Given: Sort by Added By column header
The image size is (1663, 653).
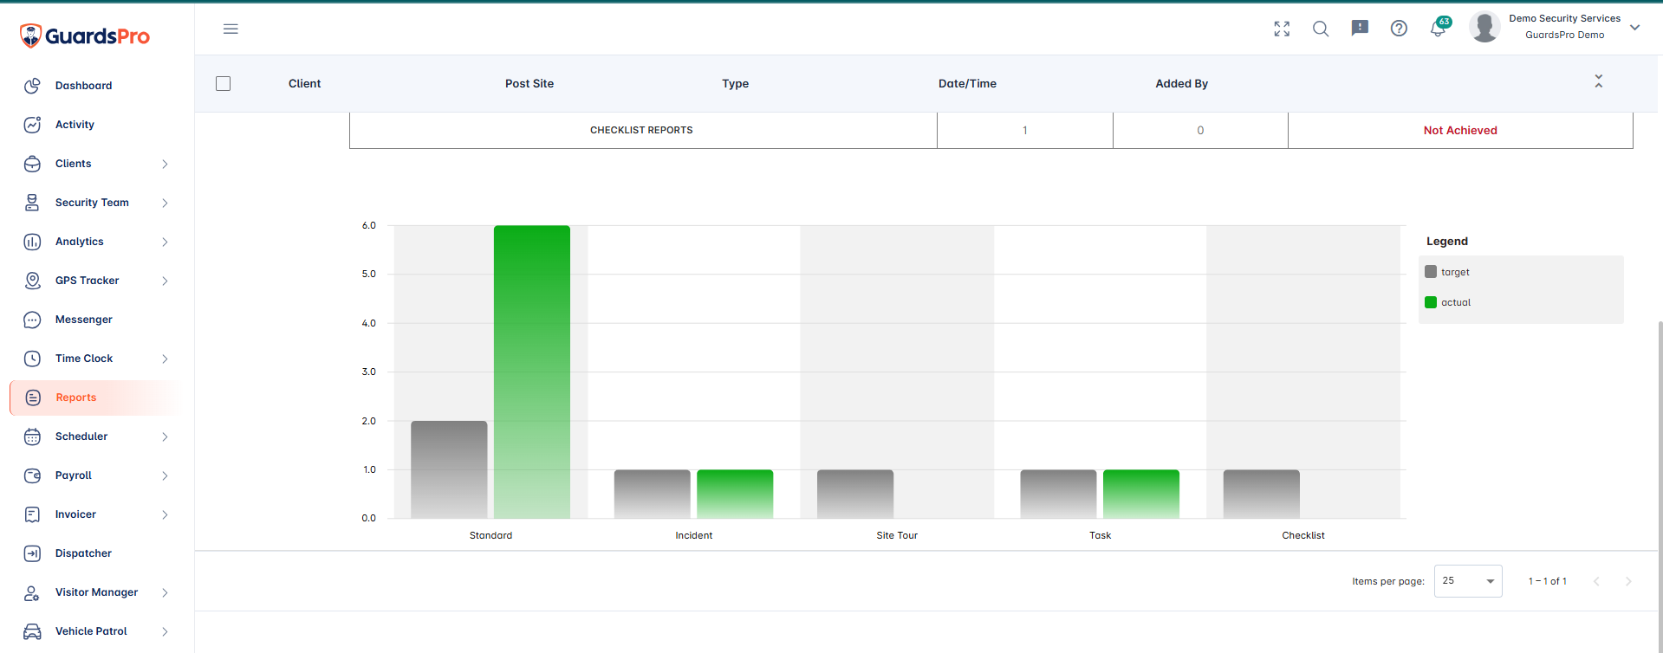Looking at the screenshot, I should coord(1181,83).
